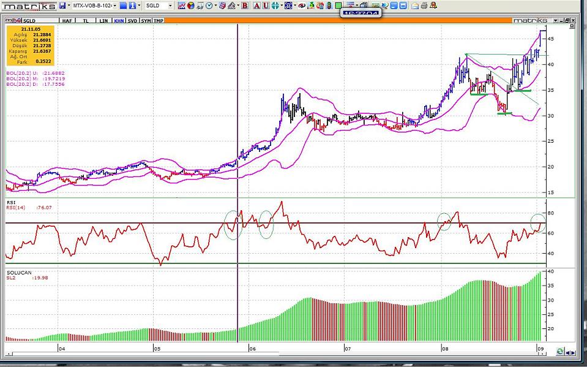This screenshot has height=367, width=587.
Task: Toggle the TL currency button
Action: coord(86,21)
